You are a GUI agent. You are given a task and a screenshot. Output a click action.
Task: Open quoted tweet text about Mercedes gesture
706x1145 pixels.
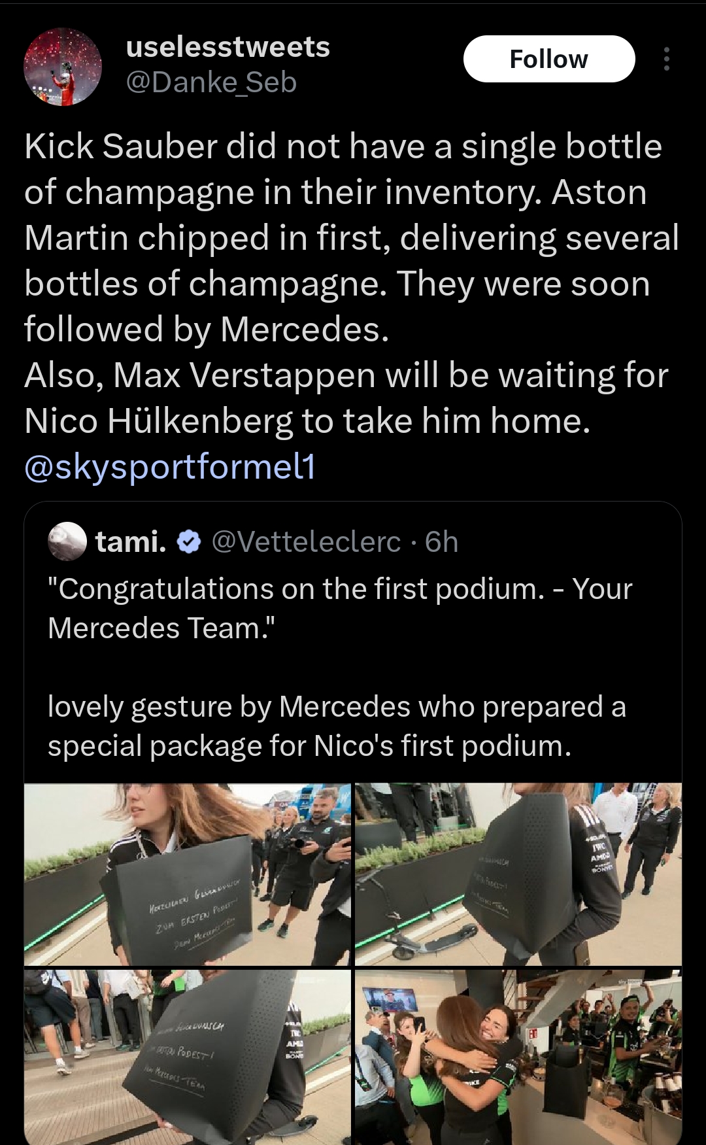coord(337,726)
